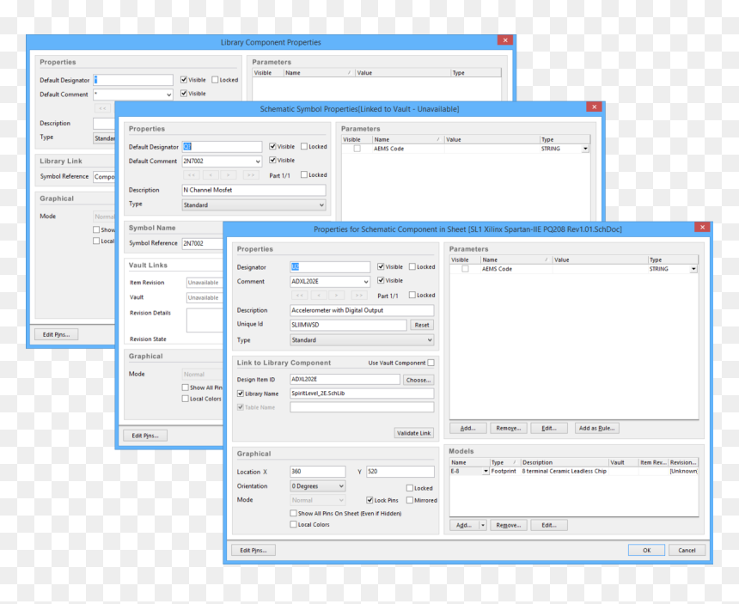Screen dimensions: 739x604
Task: Click the Design Item ID ADXL202E field
Action: pyautogui.click(x=345, y=379)
